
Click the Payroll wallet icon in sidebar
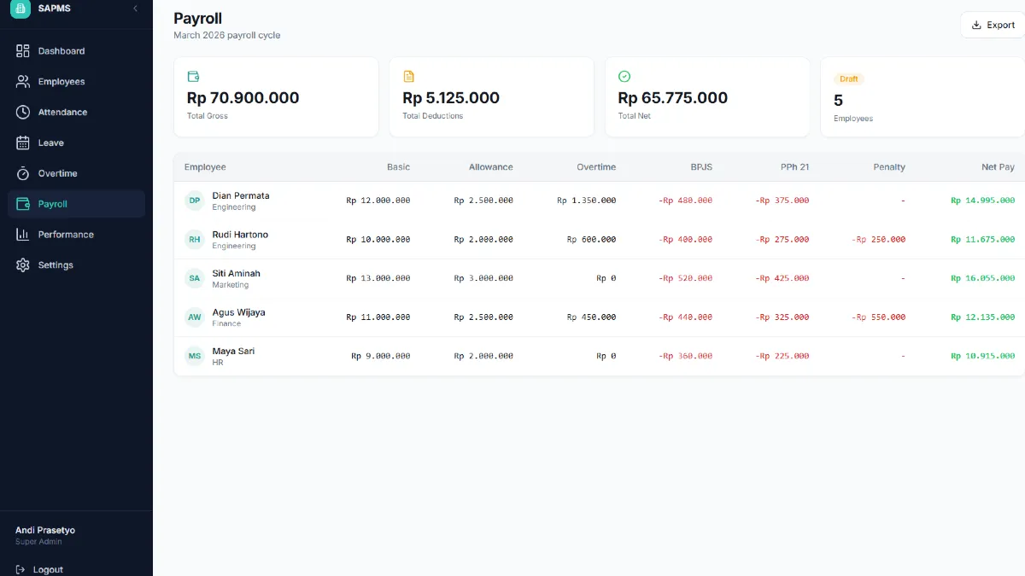(23, 204)
